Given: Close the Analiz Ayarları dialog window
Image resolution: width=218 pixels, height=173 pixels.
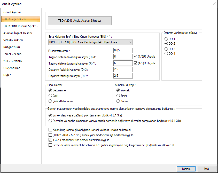Looking at the screenshot, I should pyautogui.click(x=214, y=4).
